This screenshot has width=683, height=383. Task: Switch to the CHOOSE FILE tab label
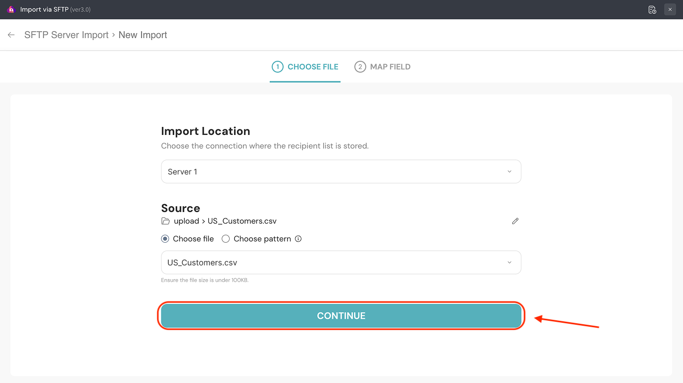(x=313, y=67)
